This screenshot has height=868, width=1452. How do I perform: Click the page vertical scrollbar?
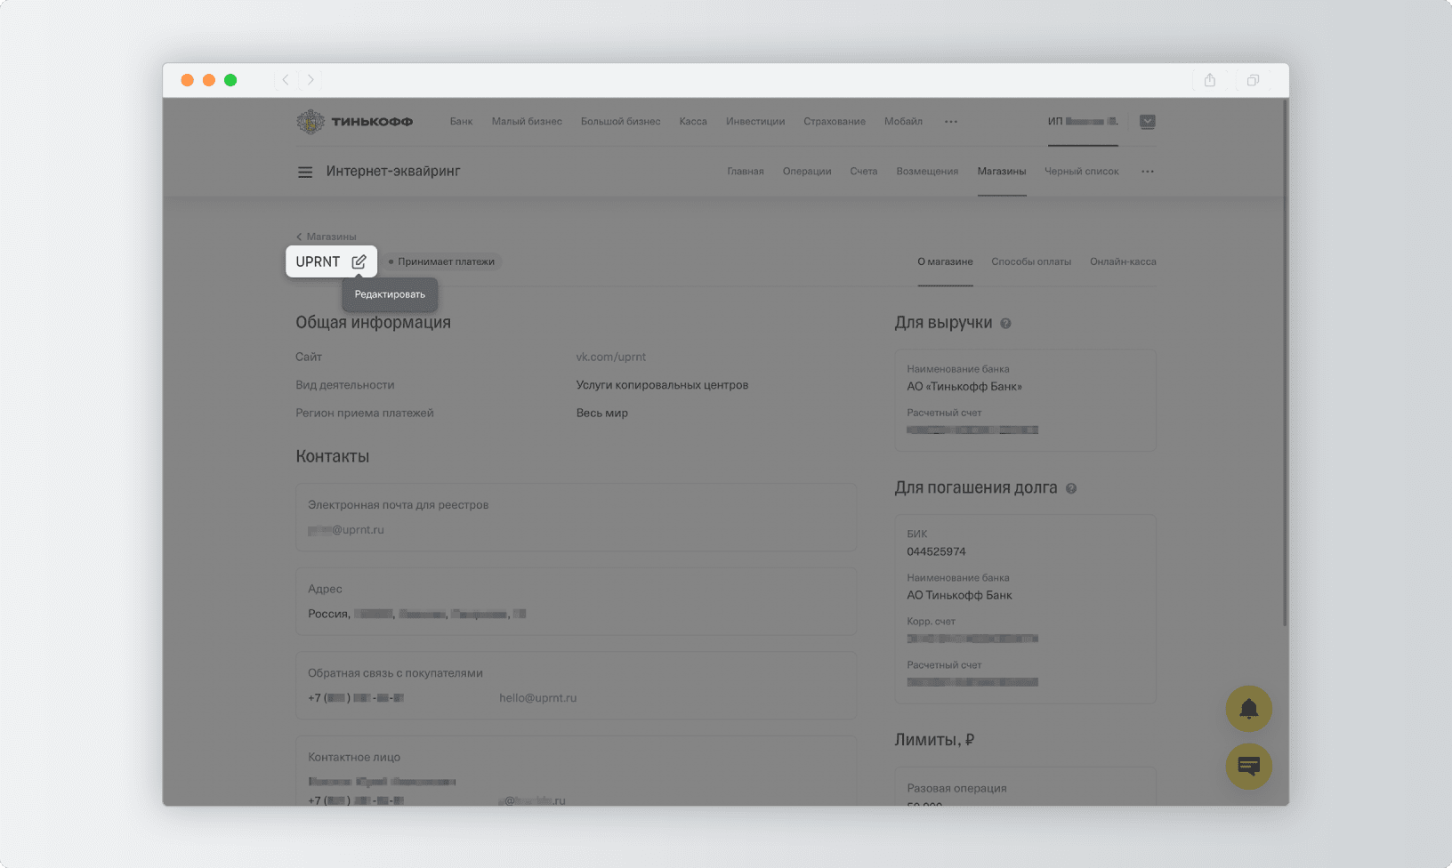pos(1285,365)
